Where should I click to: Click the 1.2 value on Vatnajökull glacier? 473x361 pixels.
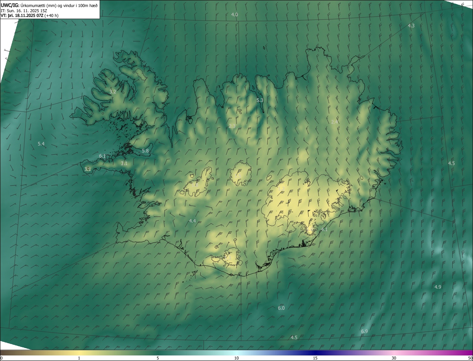[x=281, y=189]
